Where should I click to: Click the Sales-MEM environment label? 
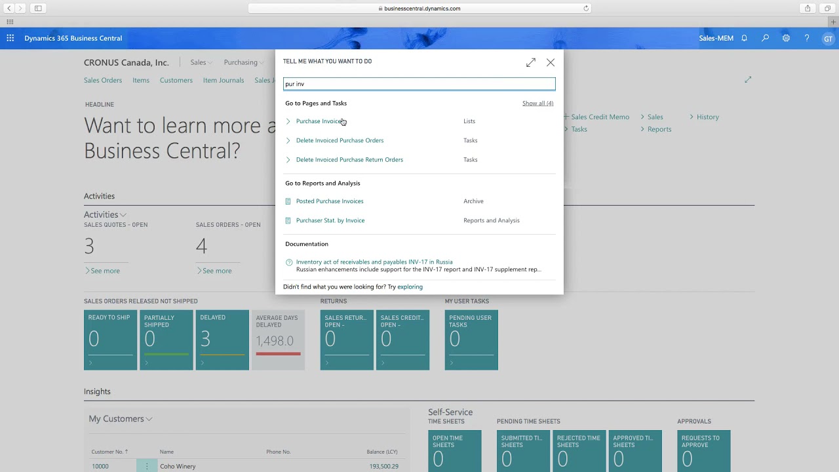tap(716, 38)
